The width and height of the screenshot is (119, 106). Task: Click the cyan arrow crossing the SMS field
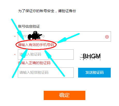[x=55, y=63]
